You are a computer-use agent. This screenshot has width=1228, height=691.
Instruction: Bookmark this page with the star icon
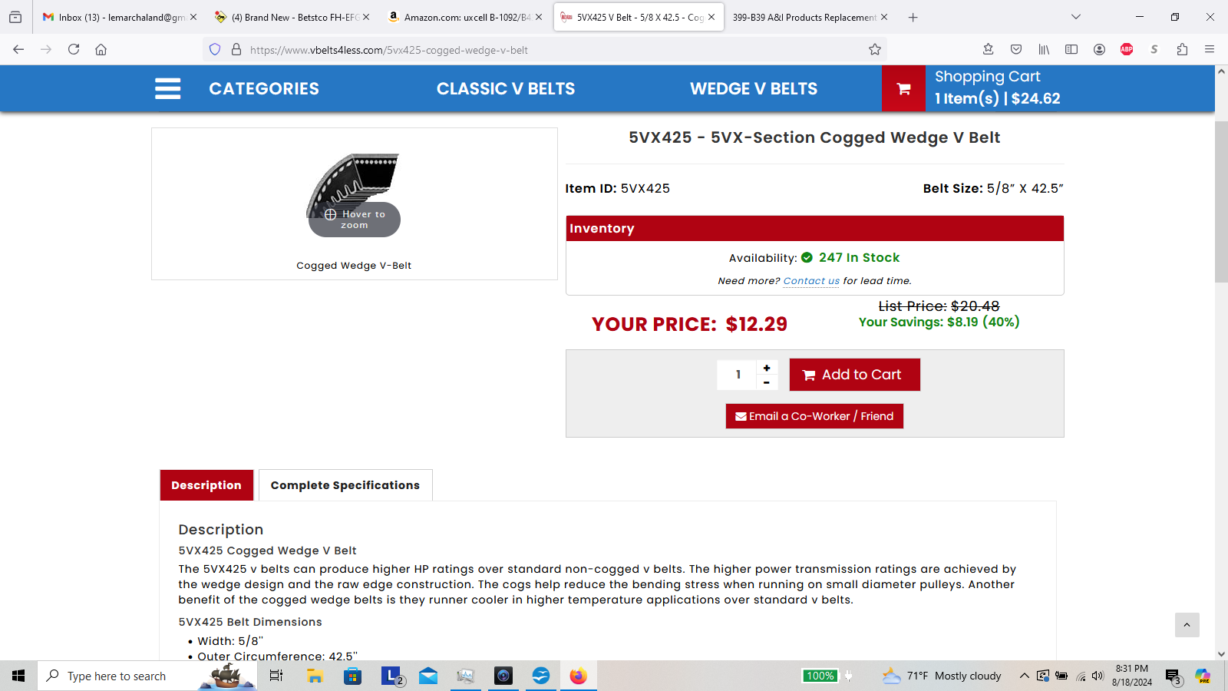874,50
